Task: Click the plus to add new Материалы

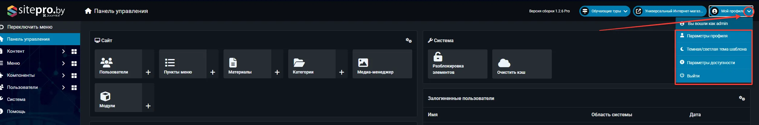Action: pos(277,72)
